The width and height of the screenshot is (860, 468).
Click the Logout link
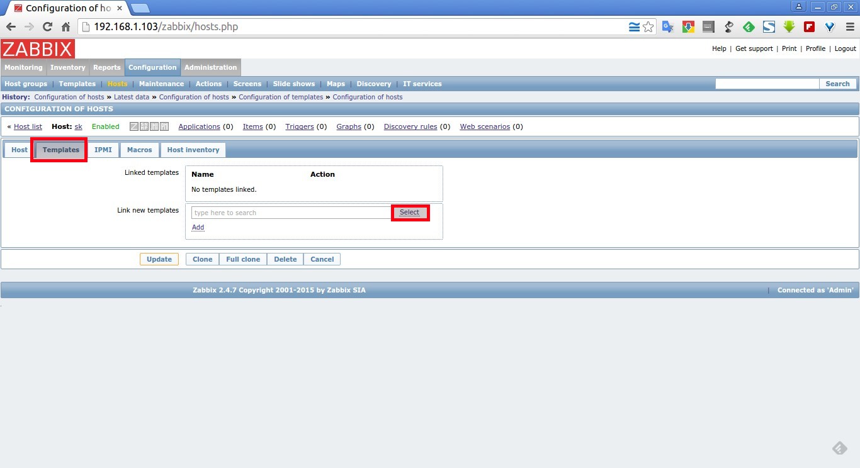point(846,48)
